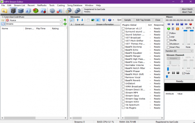
Task: Click the picture cover art icon
Action: click(93, 20)
